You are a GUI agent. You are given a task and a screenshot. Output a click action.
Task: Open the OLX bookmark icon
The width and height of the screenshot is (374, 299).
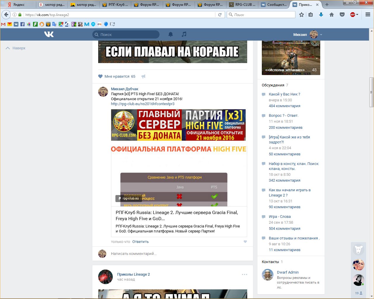(100, 24)
